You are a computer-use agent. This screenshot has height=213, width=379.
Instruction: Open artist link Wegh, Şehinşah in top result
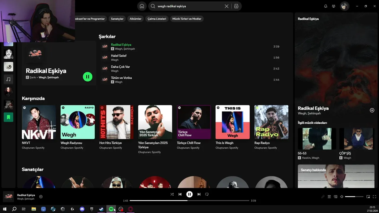[49, 78]
